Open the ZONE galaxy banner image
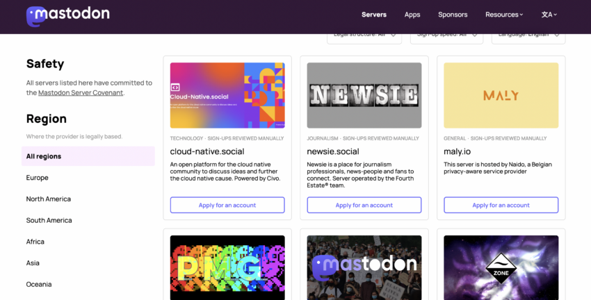 [x=501, y=267]
